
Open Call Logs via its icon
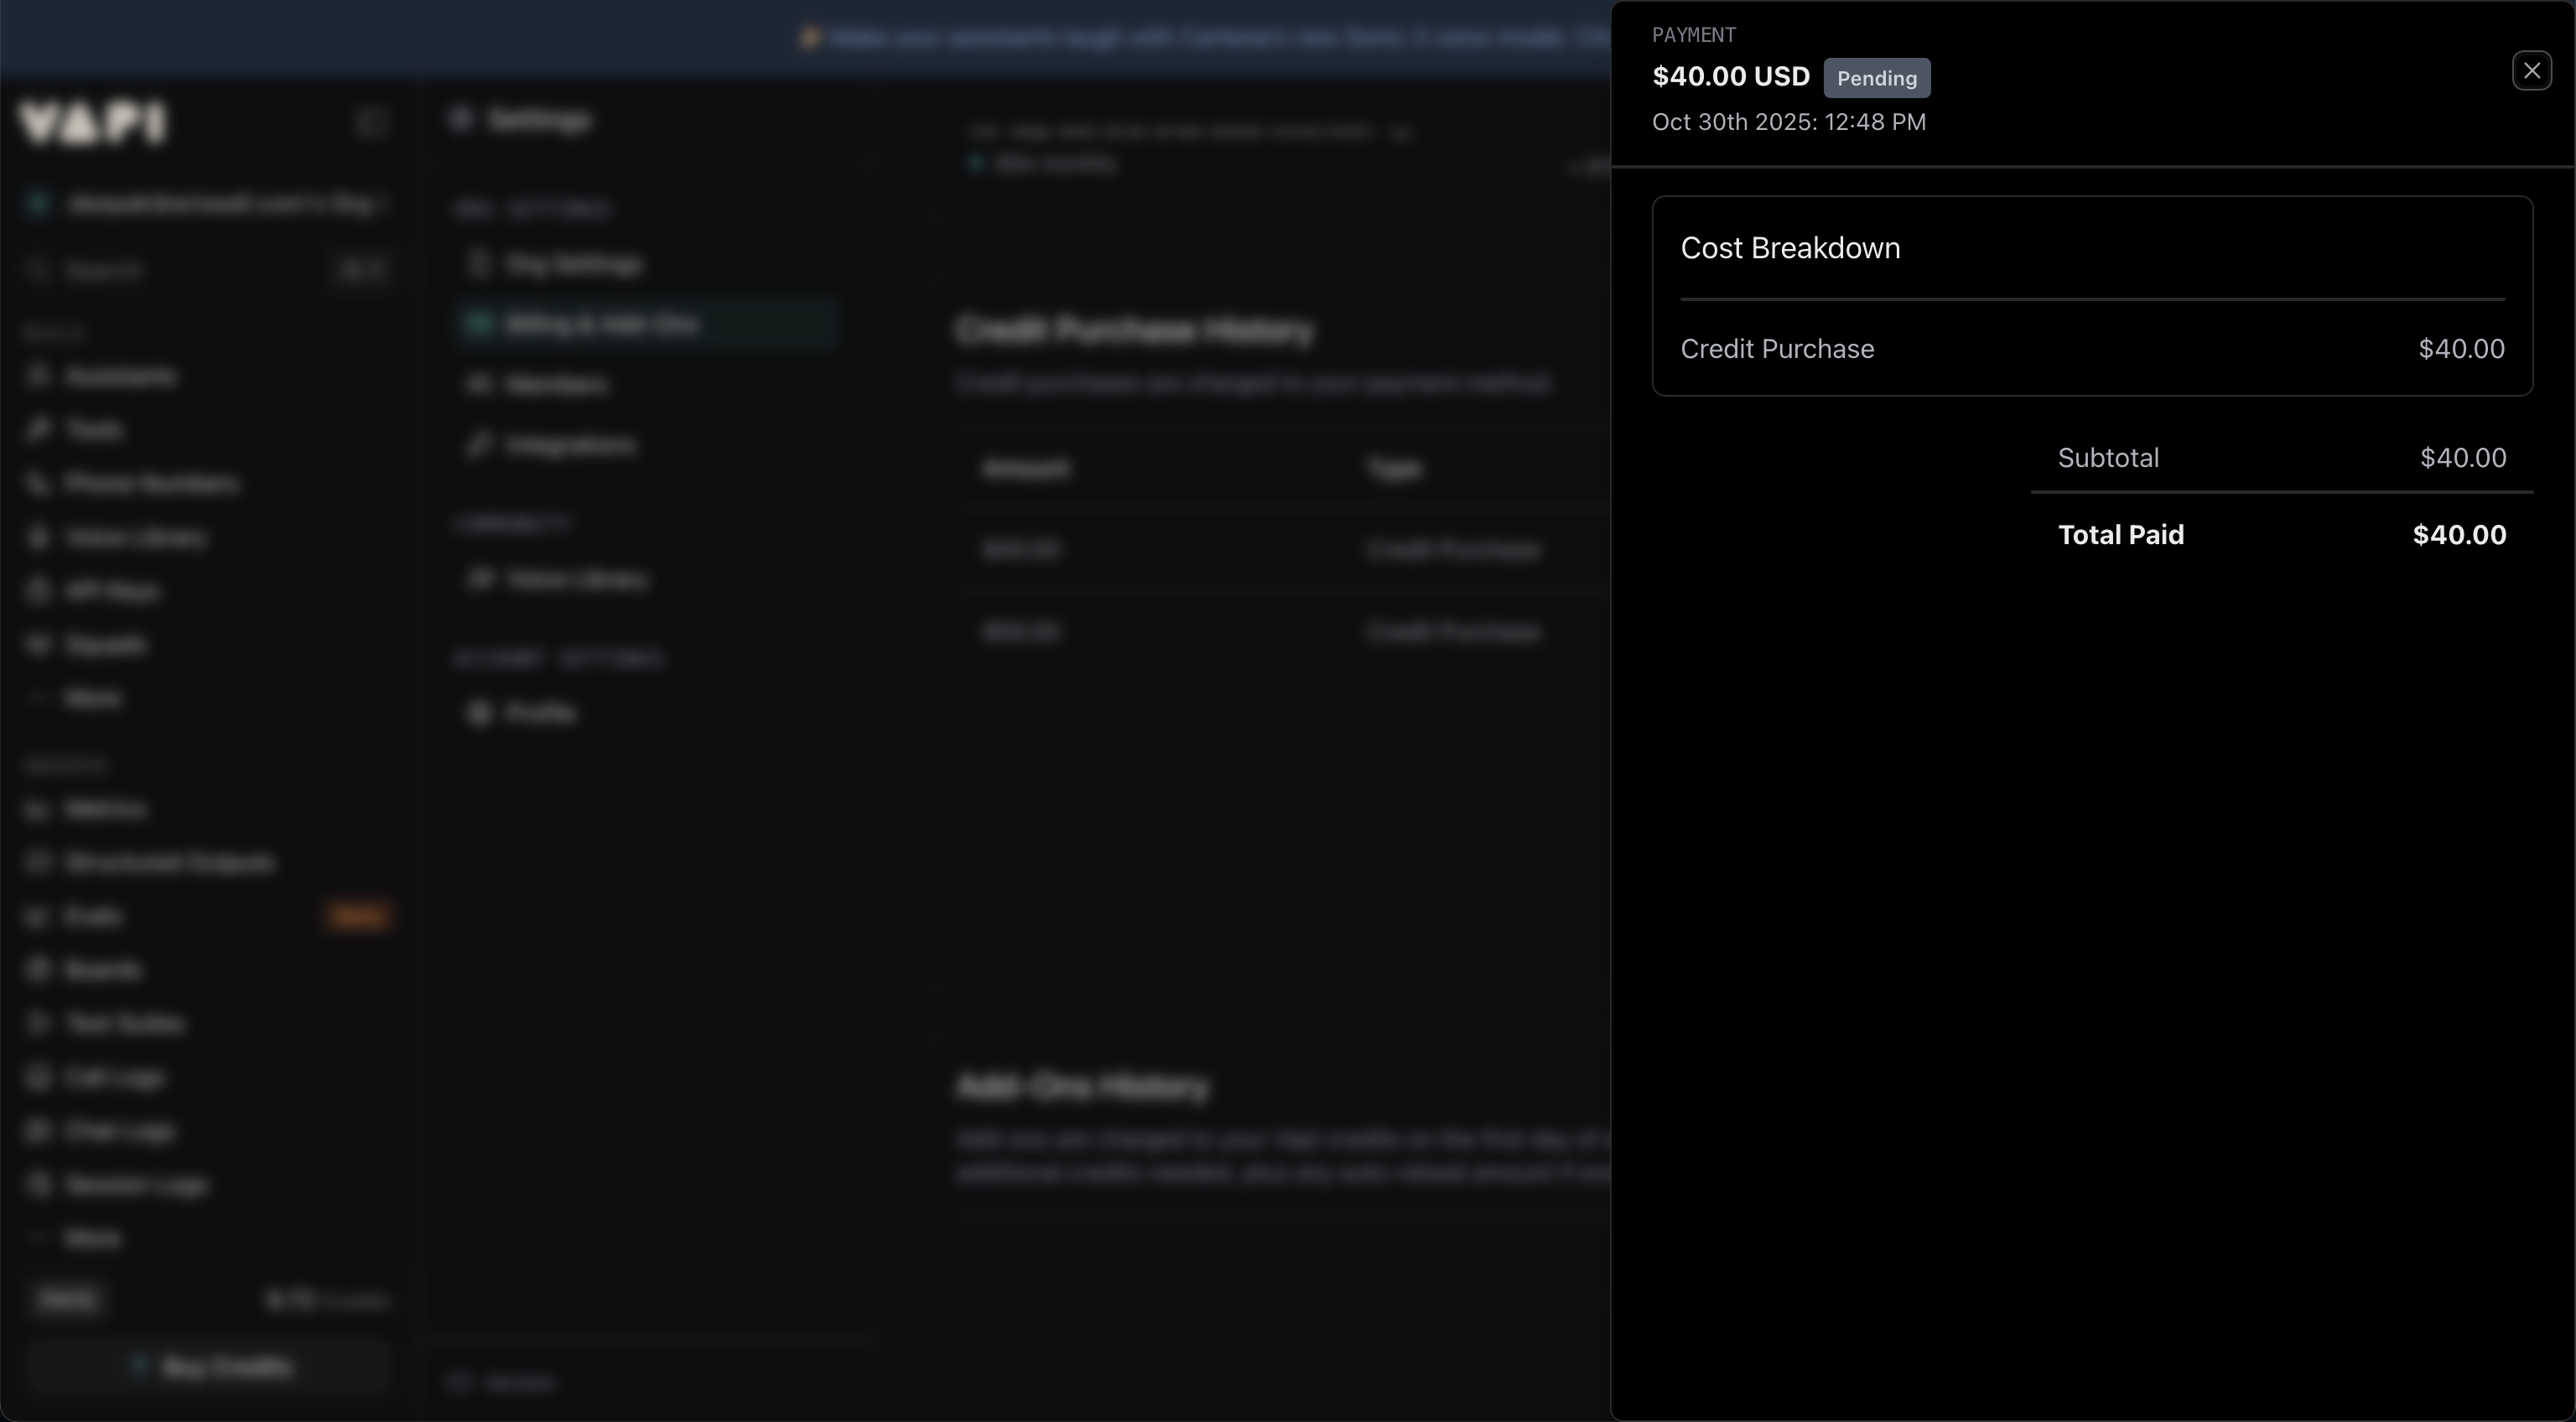click(38, 1077)
